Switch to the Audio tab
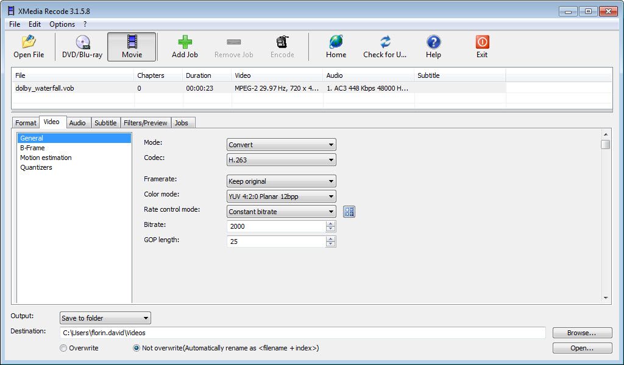Screen dimensions: 624x365 [77, 123]
